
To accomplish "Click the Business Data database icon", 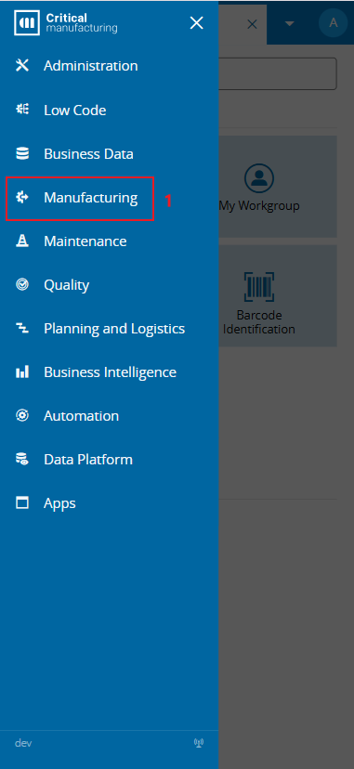I will click(22, 153).
